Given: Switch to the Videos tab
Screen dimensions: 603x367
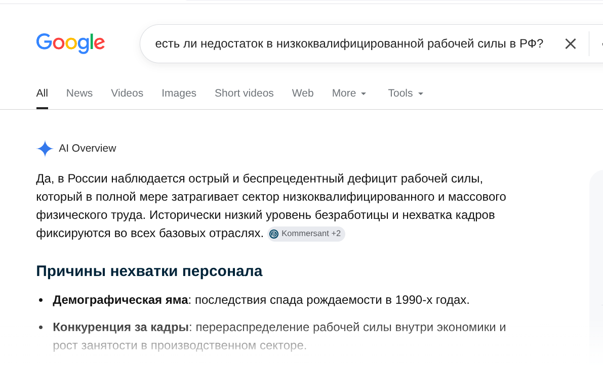Looking at the screenshot, I should click(127, 94).
